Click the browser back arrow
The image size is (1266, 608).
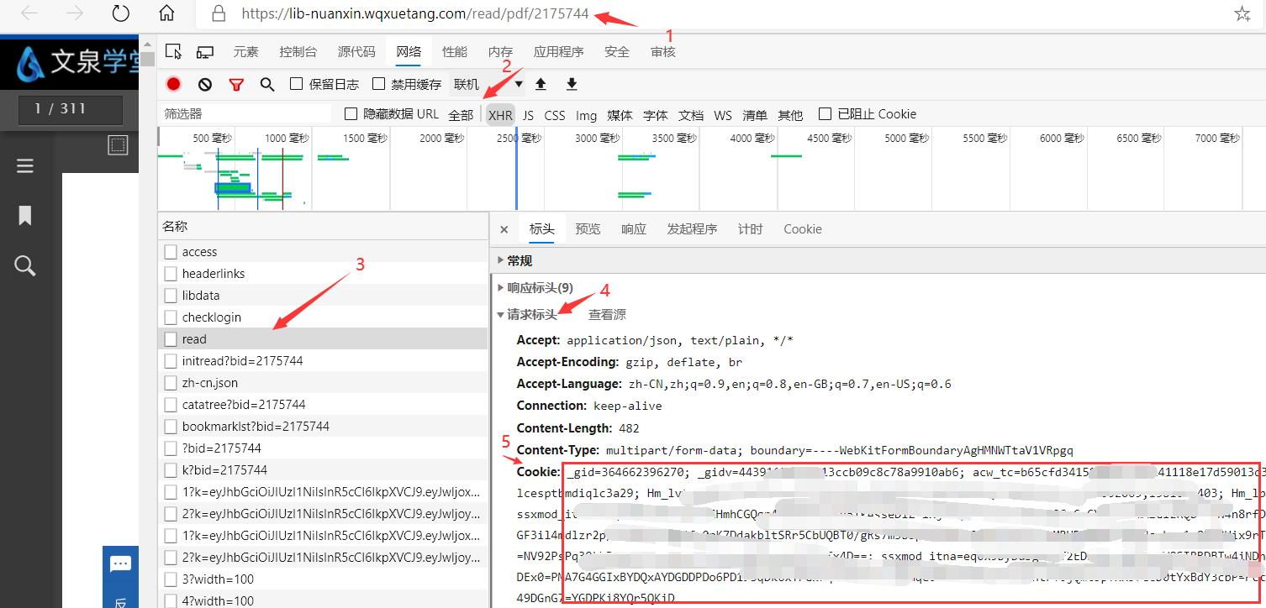pos(30,13)
